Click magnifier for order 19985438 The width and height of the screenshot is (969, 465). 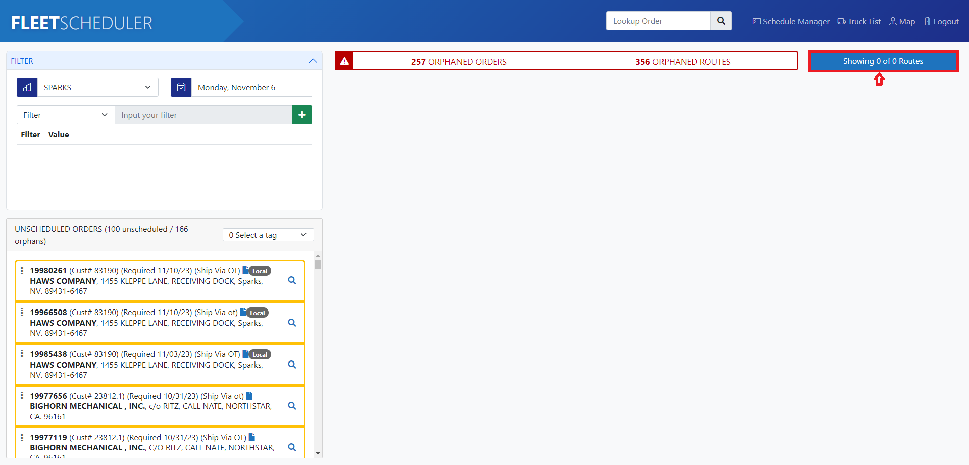click(x=292, y=365)
